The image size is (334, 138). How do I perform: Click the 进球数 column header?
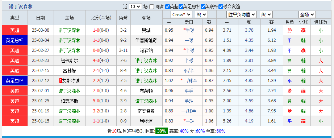(x=321, y=22)
